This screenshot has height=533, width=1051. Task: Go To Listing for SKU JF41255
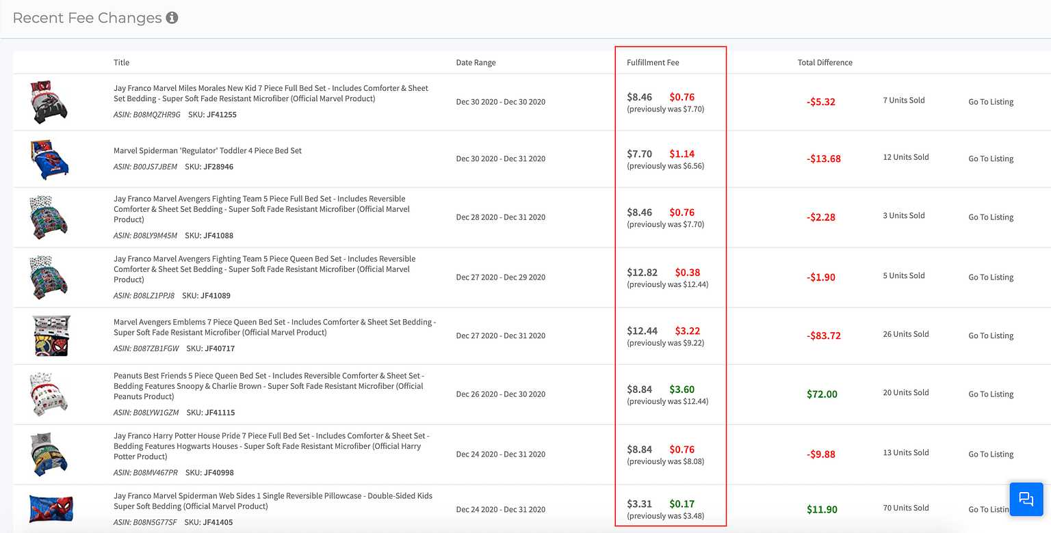pyautogui.click(x=991, y=102)
